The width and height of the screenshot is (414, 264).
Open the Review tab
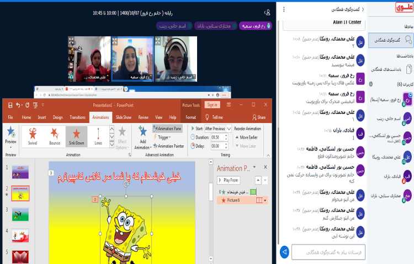pyautogui.click(x=143, y=117)
